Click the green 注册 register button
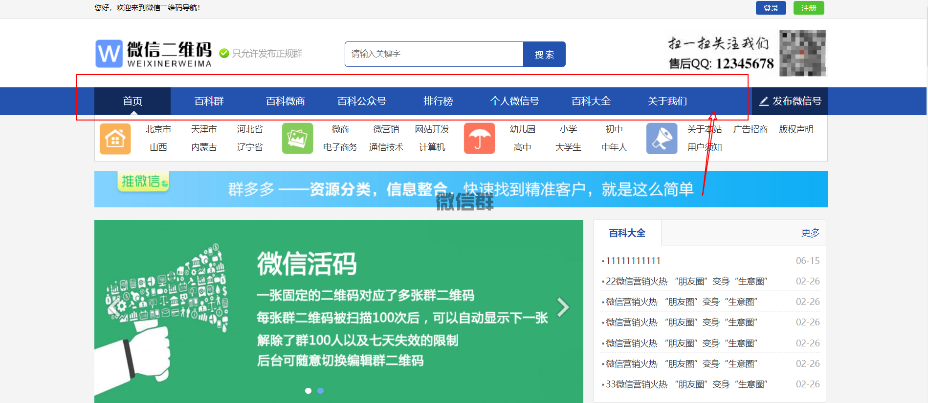This screenshot has width=928, height=403. [808, 8]
